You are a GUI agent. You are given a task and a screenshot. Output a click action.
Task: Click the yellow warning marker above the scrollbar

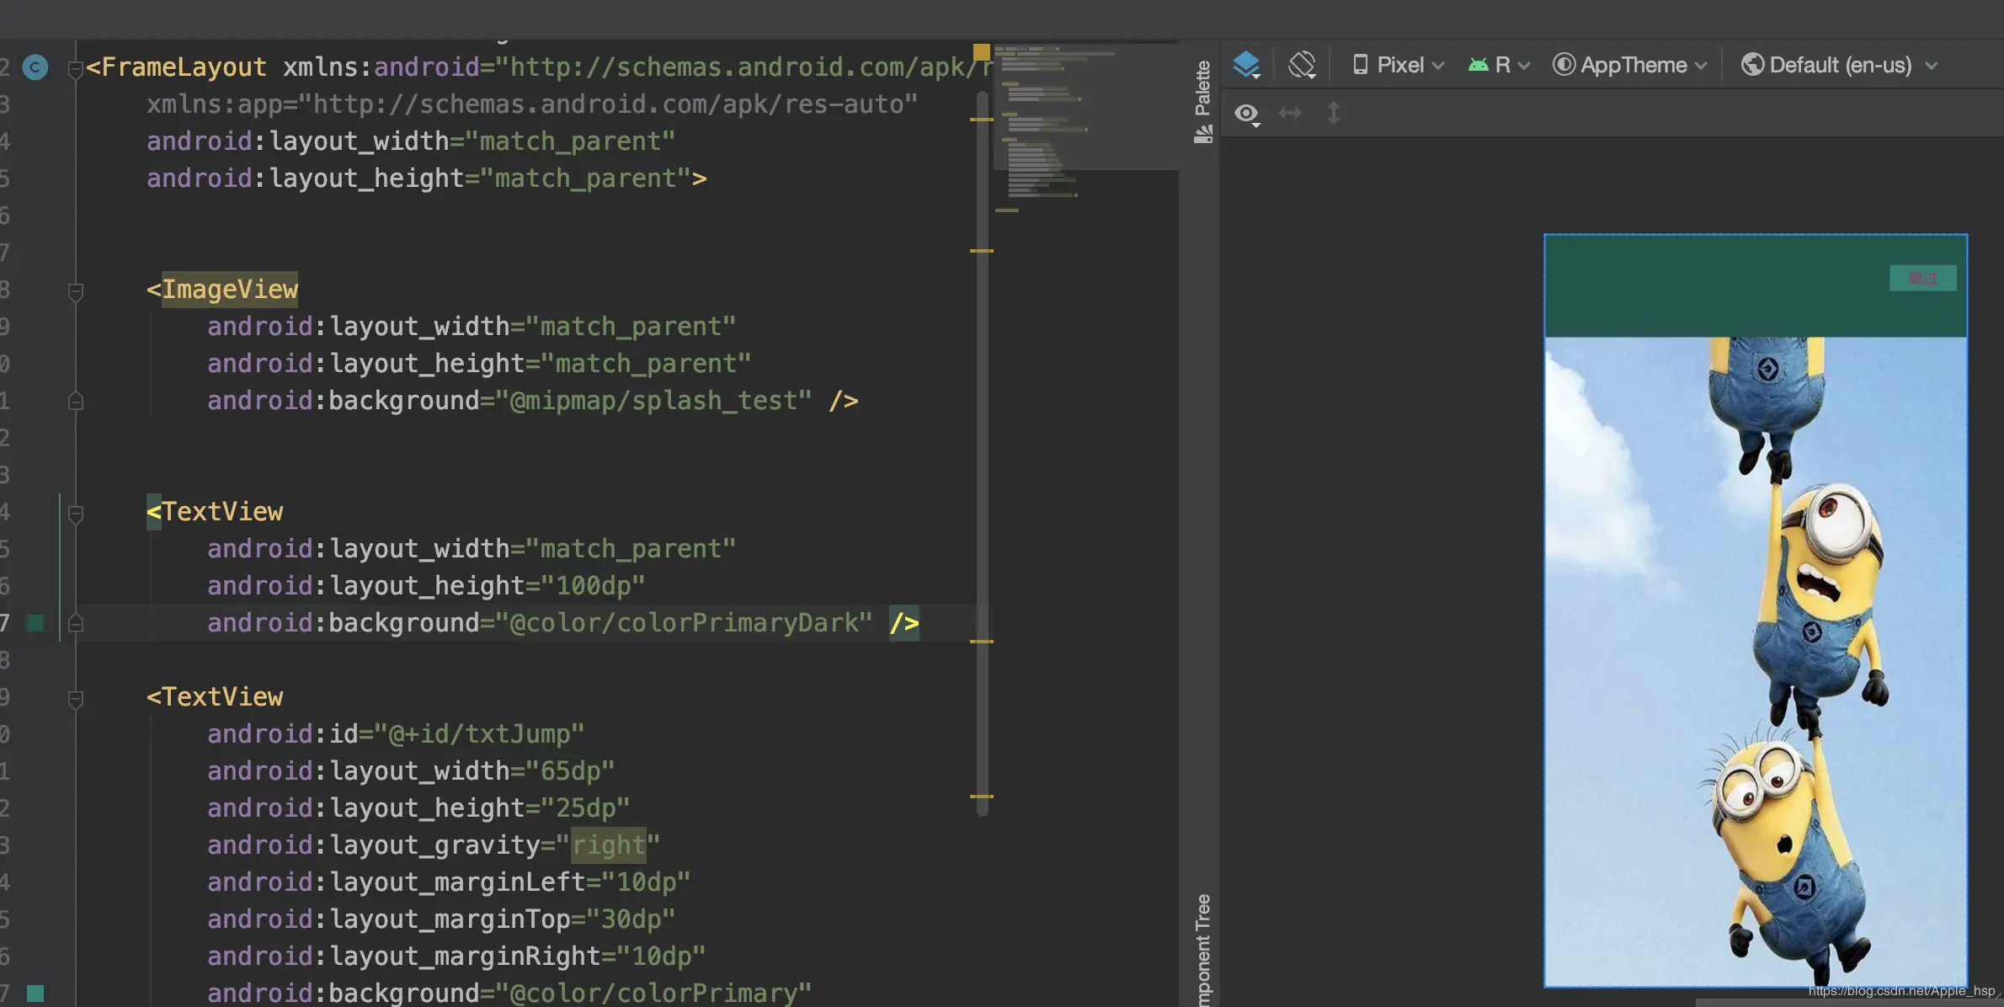pos(982,51)
